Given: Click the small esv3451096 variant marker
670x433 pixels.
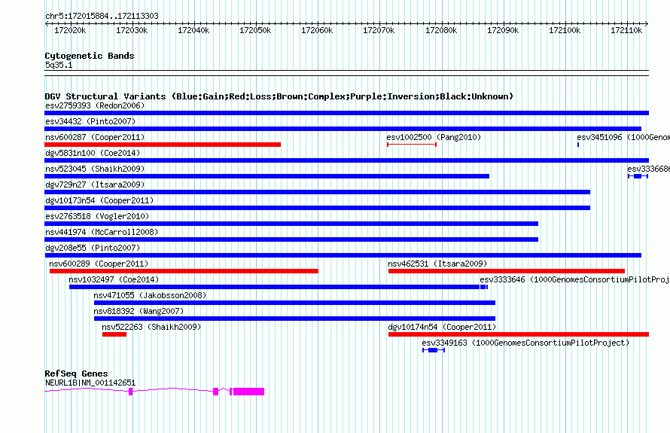Looking at the screenshot, I should pyautogui.click(x=578, y=145).
